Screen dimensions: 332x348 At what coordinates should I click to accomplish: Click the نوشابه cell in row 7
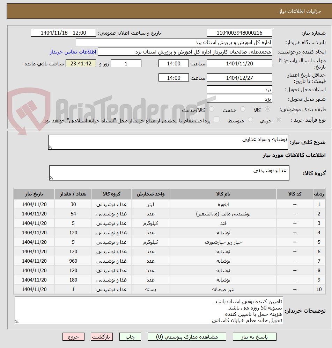(223, 261)
